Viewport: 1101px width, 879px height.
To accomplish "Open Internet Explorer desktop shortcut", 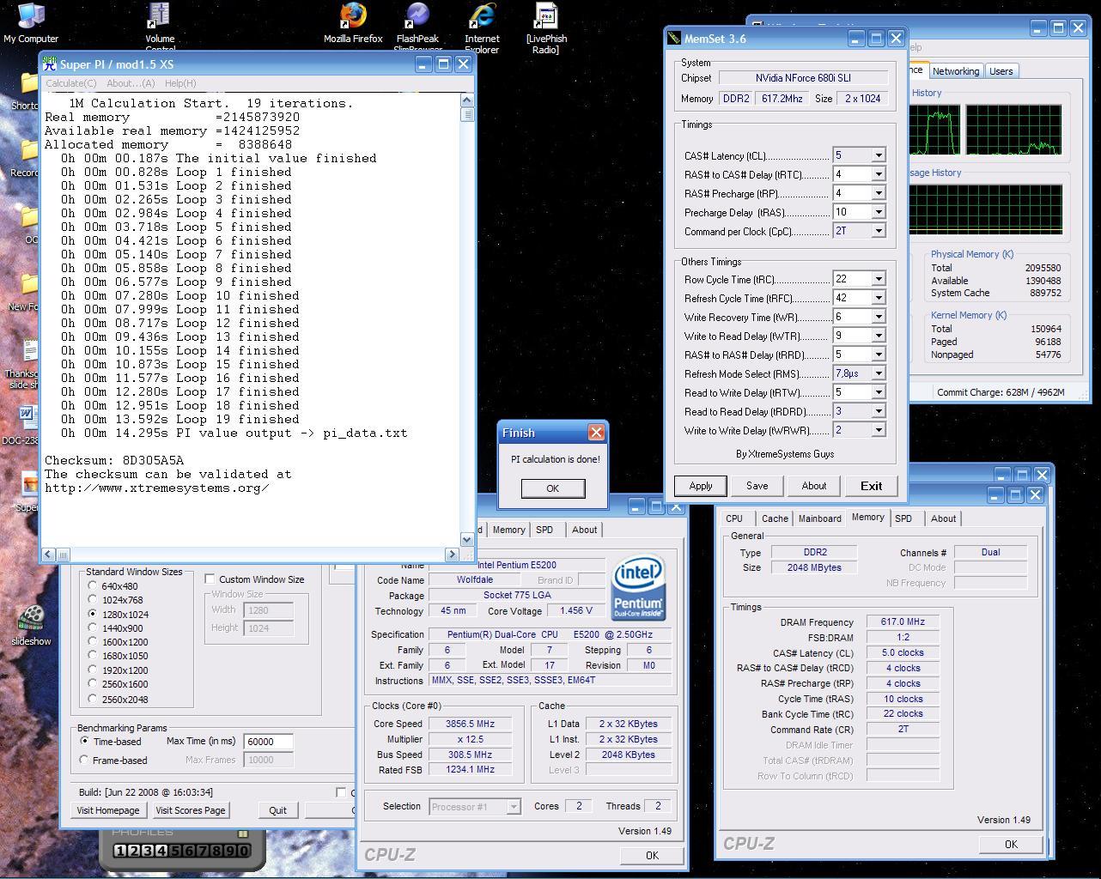I will (x=482, y=26).
